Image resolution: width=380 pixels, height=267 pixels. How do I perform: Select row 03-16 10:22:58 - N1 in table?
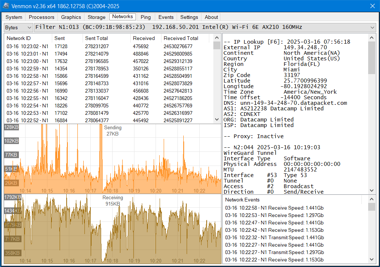coord(109,76)
